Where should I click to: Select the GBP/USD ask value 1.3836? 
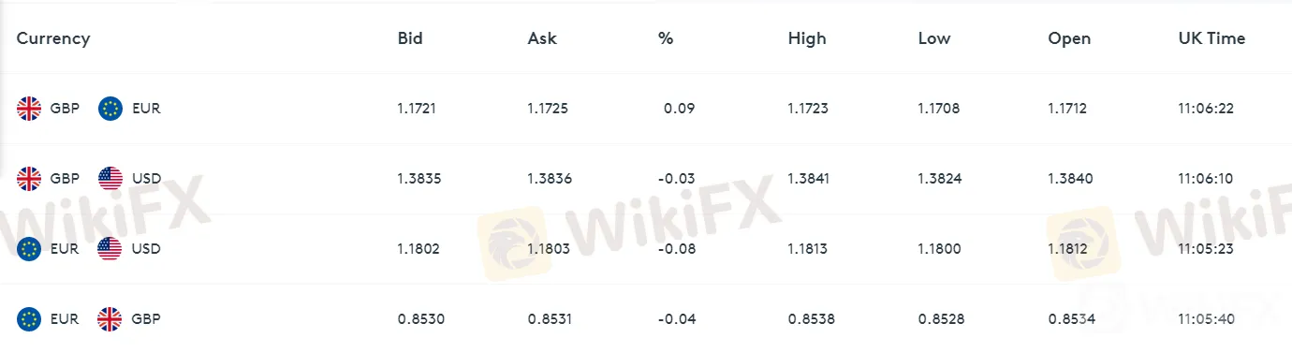[550, 179]
